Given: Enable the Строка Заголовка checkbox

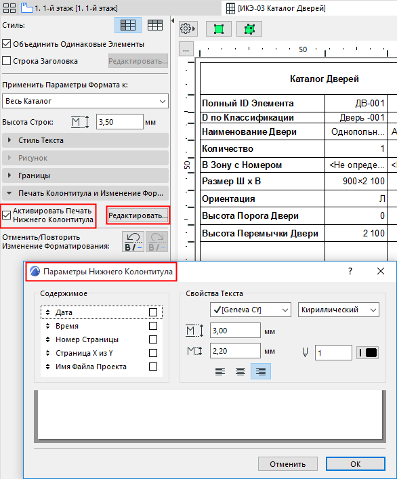Looking at the screenshot, I should [x=6, y=60].
